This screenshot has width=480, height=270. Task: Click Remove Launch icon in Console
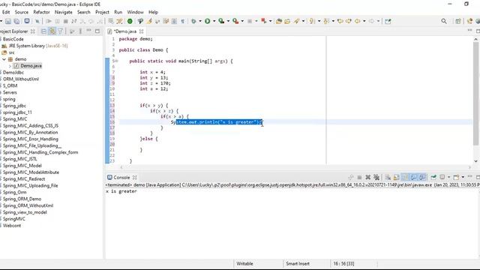point(368,177)
